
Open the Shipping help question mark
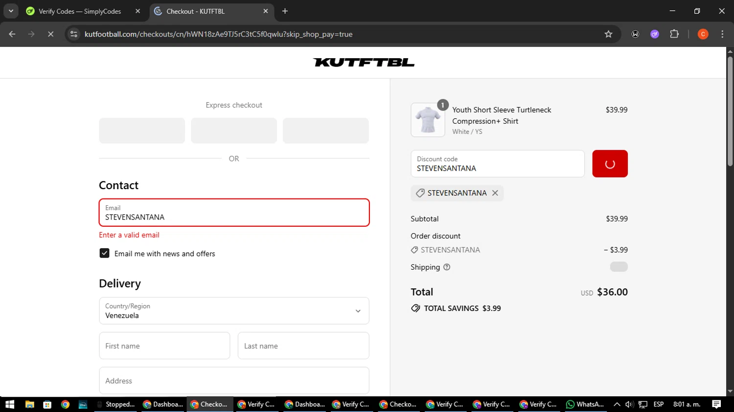447,267
